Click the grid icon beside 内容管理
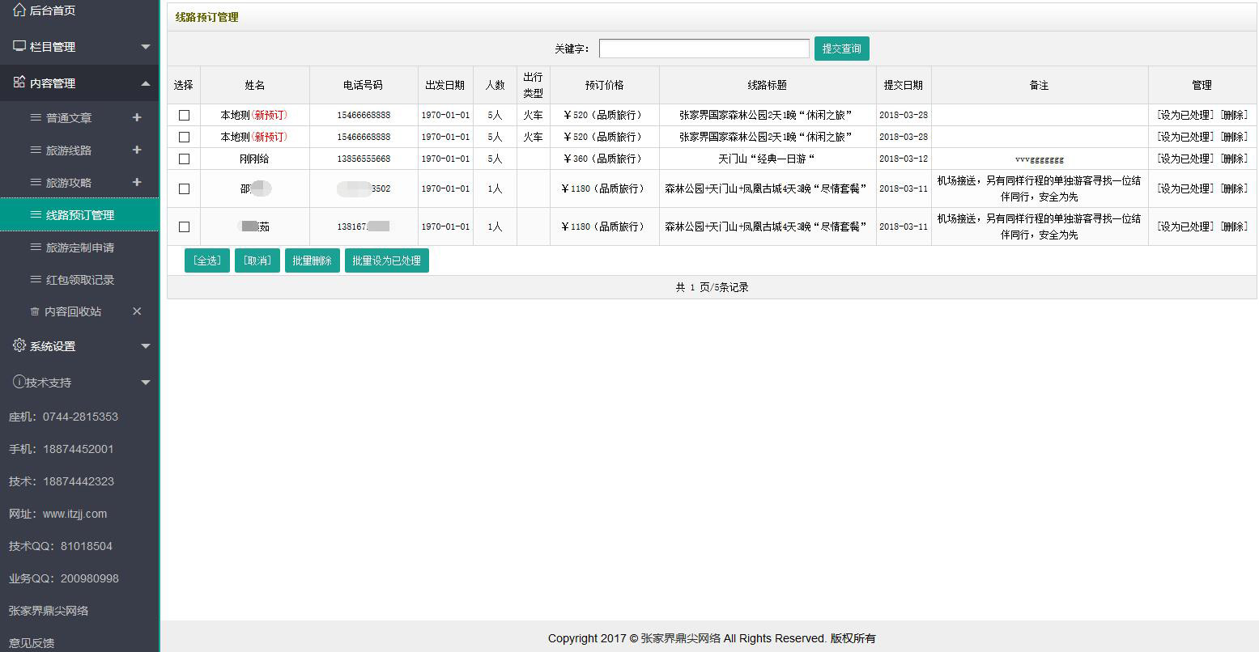The height and width of the screenshot is (652, 1259). (19, 83)
